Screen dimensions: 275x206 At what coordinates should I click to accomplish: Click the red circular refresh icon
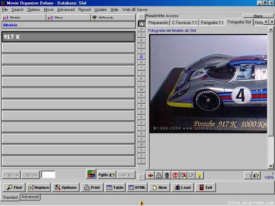click(x=175, y=175)
